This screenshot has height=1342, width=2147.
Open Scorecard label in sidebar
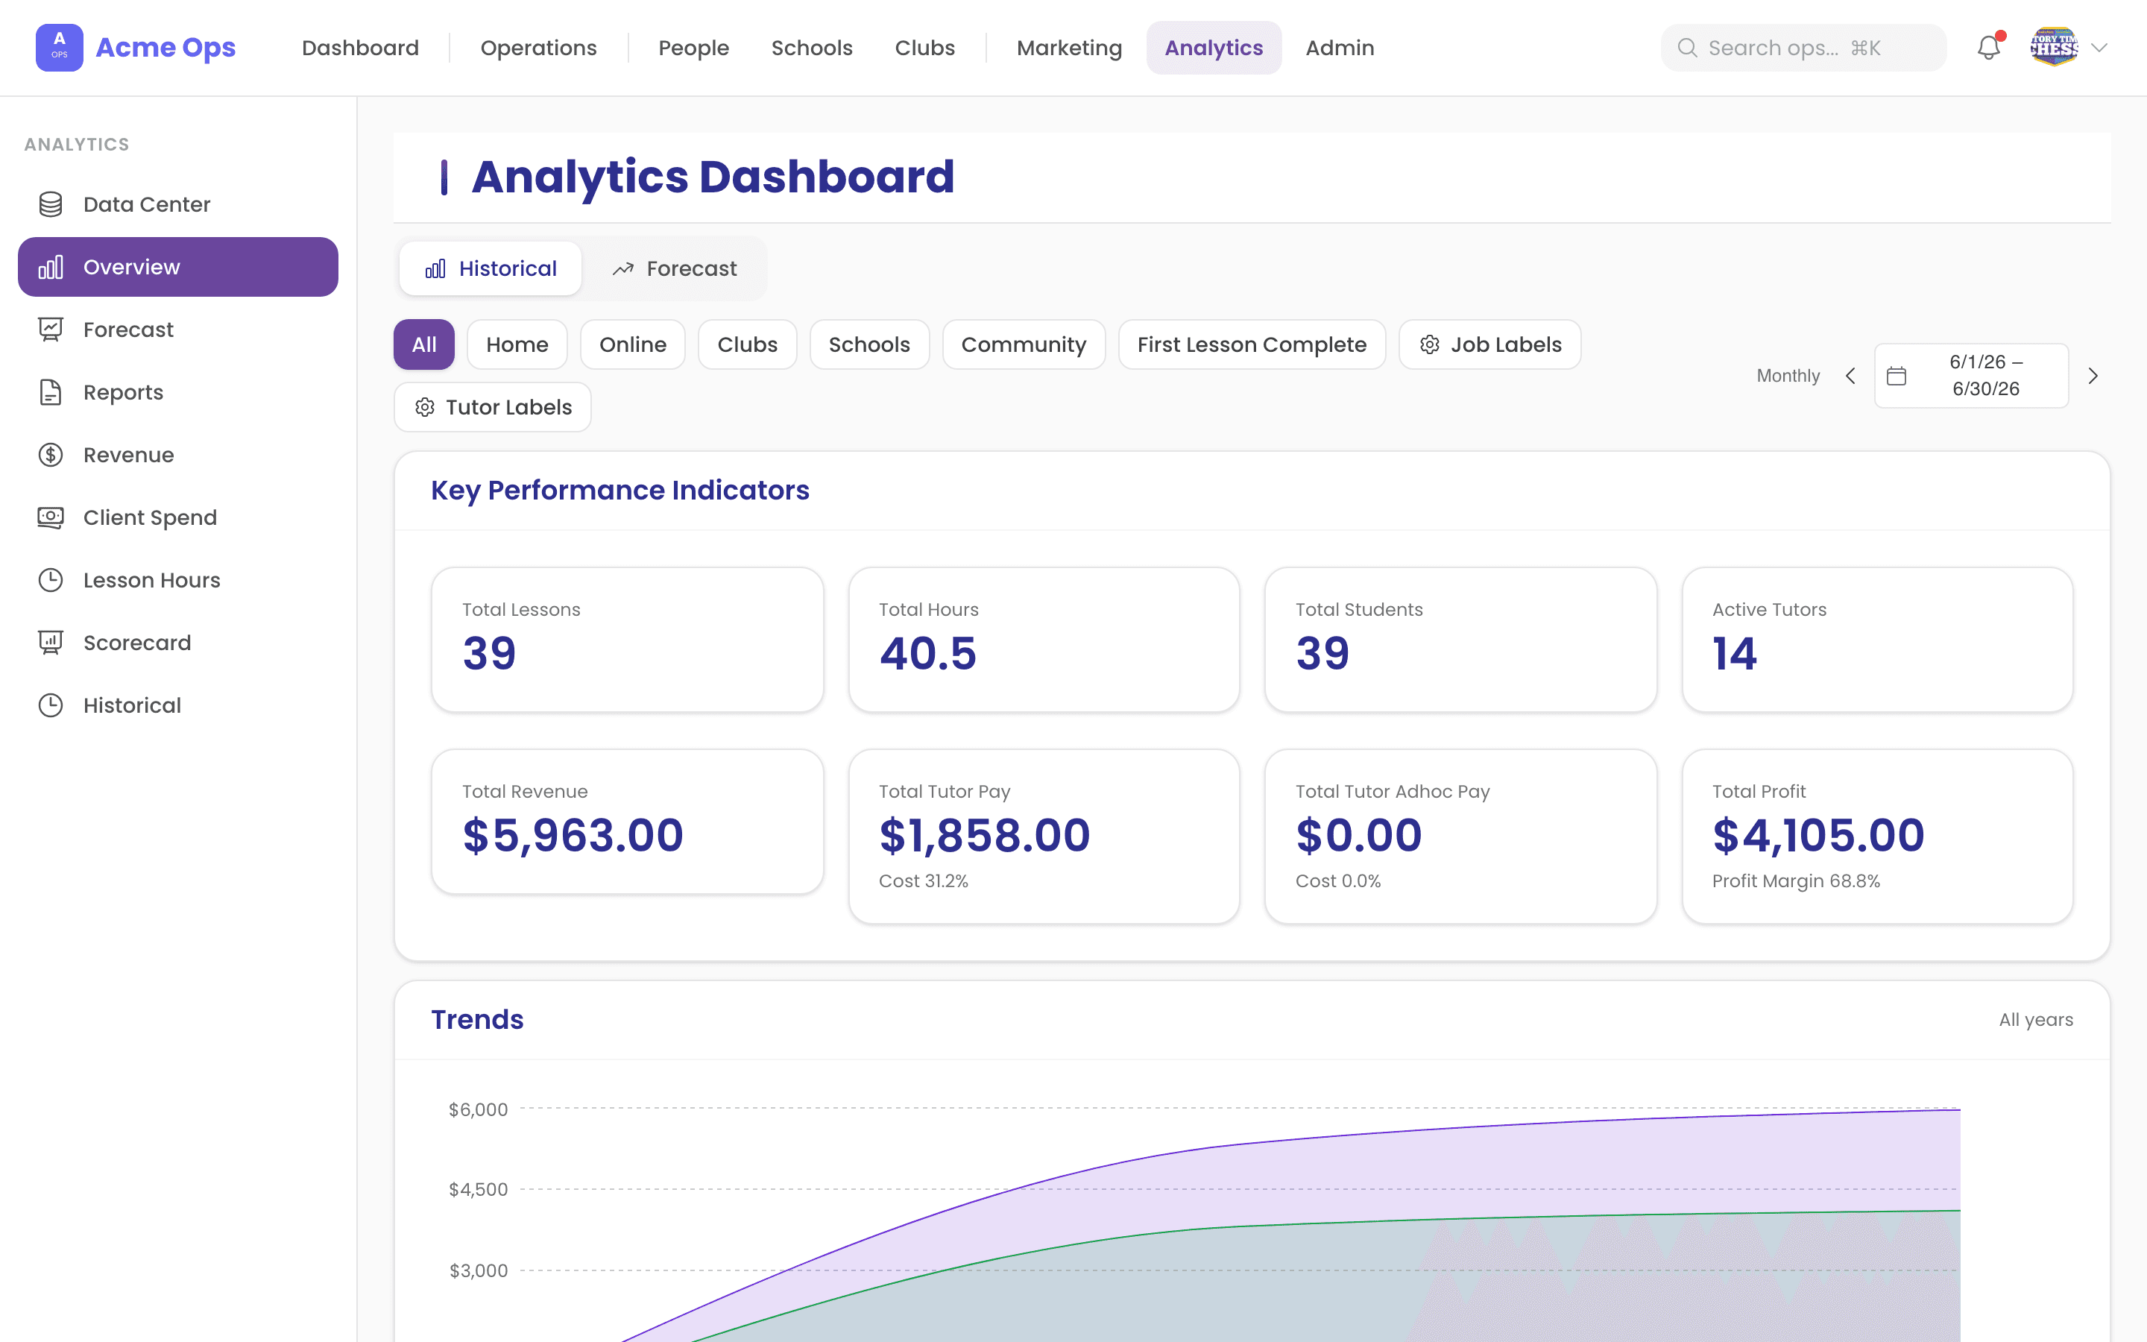[x=136, y=643]
